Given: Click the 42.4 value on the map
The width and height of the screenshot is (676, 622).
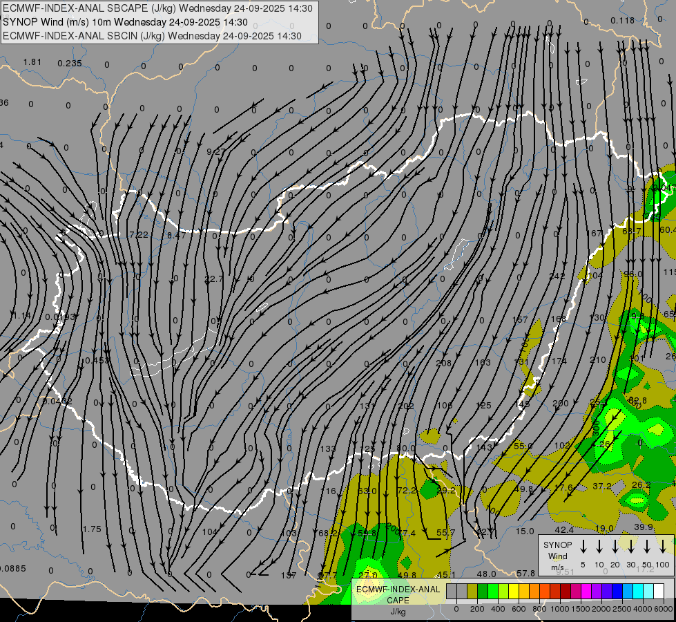Looking at the screenshot, I should click(x=564, y=529).
